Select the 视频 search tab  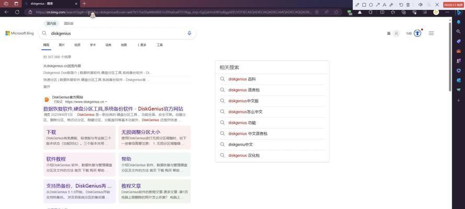click(x=77, y=45)
